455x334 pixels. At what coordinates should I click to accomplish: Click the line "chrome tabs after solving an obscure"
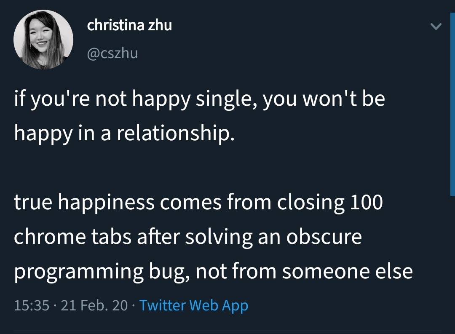coord(187,237)
